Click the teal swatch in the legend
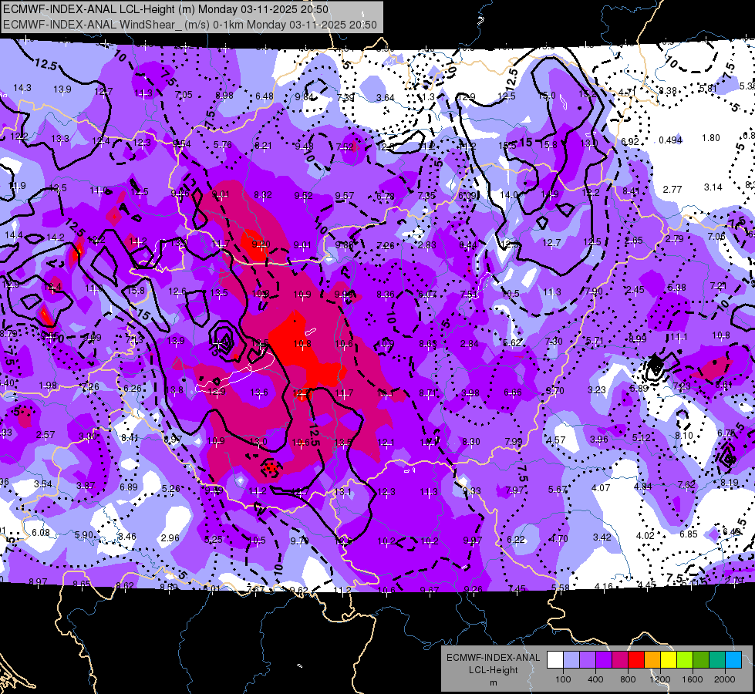The height and width of the screenshot is (694, 755). [717, 660]
